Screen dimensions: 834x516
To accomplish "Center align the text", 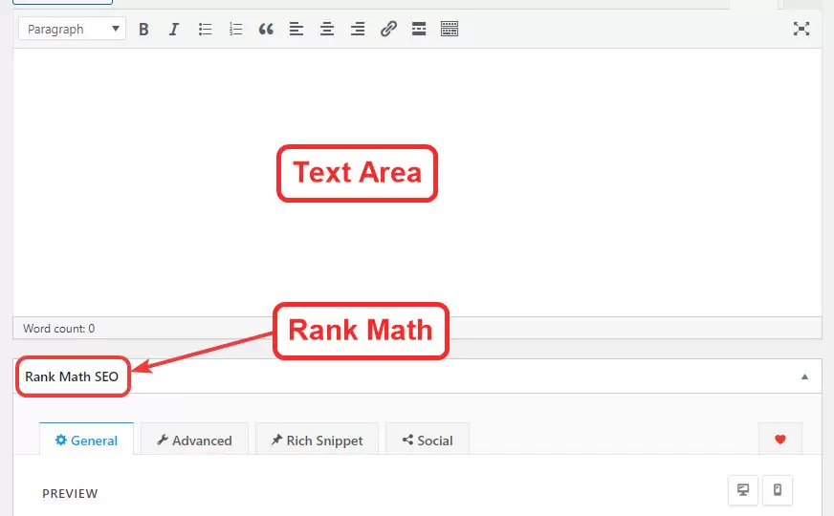I will (327, 29).
